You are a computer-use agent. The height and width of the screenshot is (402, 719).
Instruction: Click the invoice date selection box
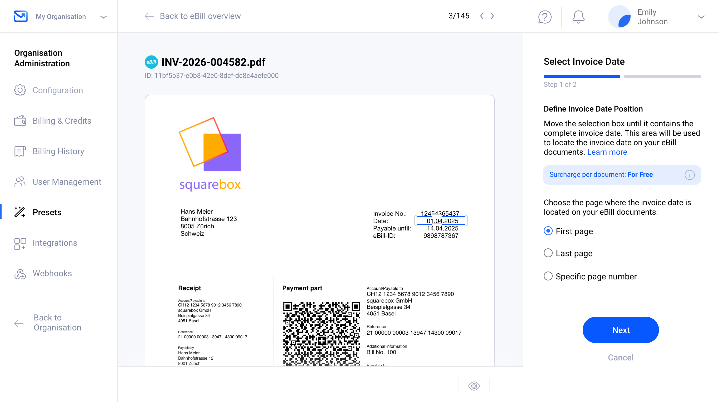[x=441, y=221]
